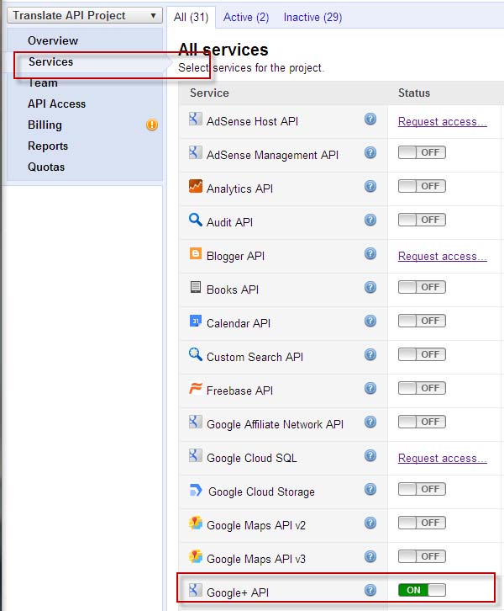Open API Access in the sidebar
Image resolution: width=504 pixels, height=611 pixels.
(56, 104)
